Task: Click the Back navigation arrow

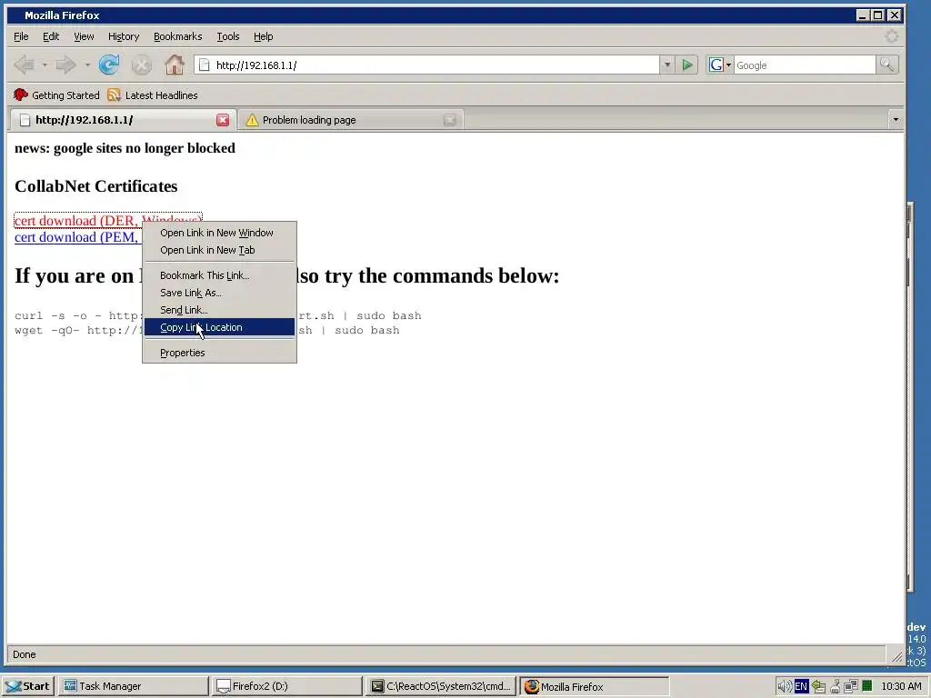Action: pyautogui.click(x=24, y=65)
